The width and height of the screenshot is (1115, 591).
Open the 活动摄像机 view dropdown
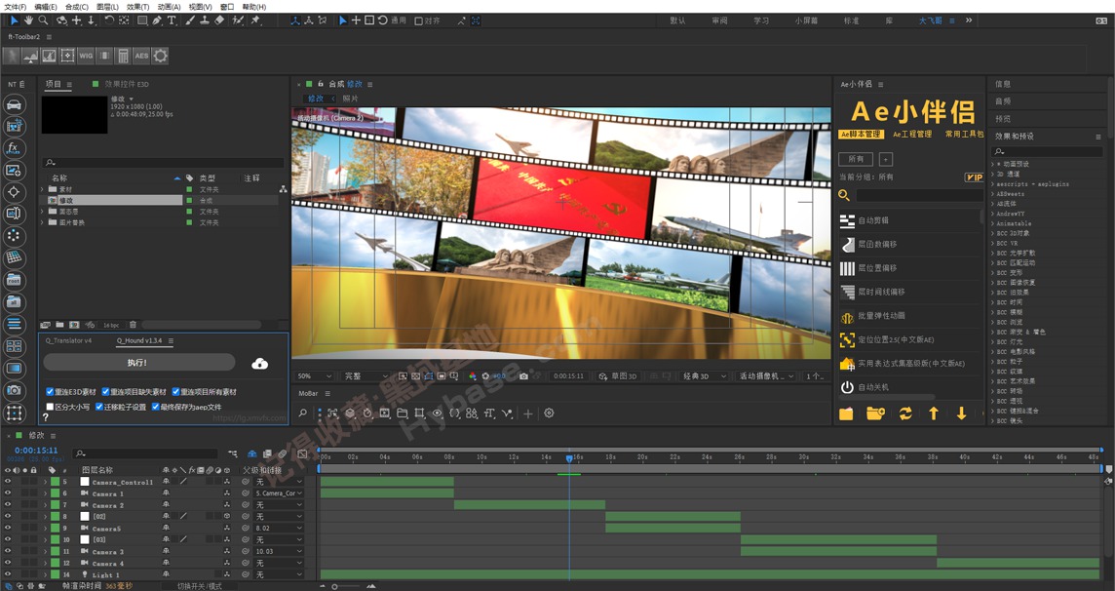pyautogui.click(x=766, y=375)
